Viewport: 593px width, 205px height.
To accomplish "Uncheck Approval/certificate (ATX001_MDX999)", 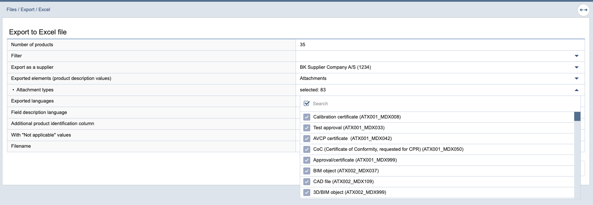I will [307, 160].
